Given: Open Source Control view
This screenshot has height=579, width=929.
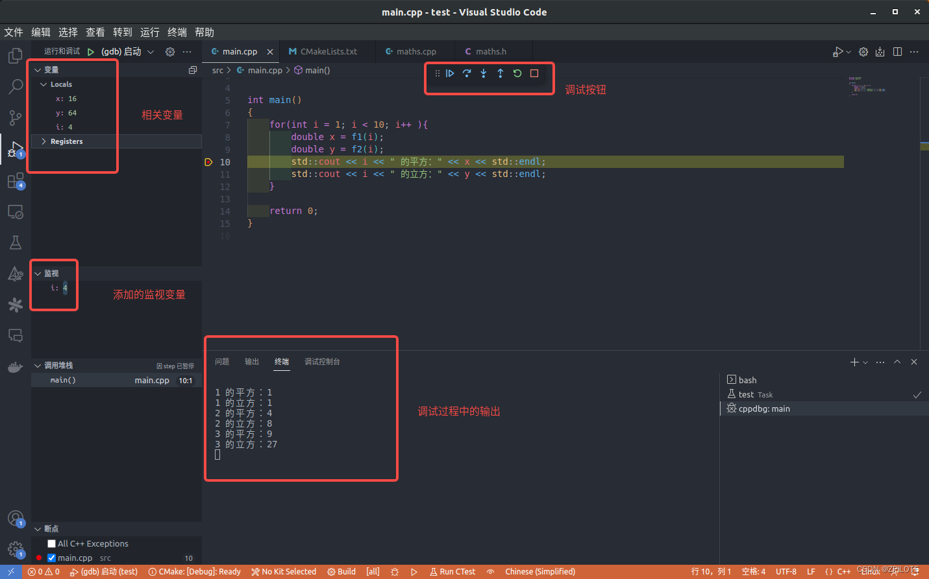Looking at the screenshot, I should 16,117.
